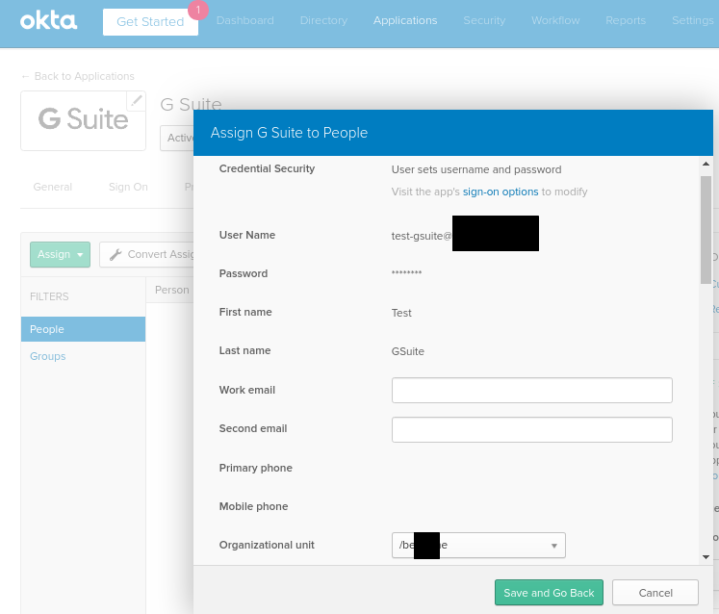The height and width of the screenshot is (614, 719).
Task: Follow the sign-on options link
Action: [x=501, y=192]
